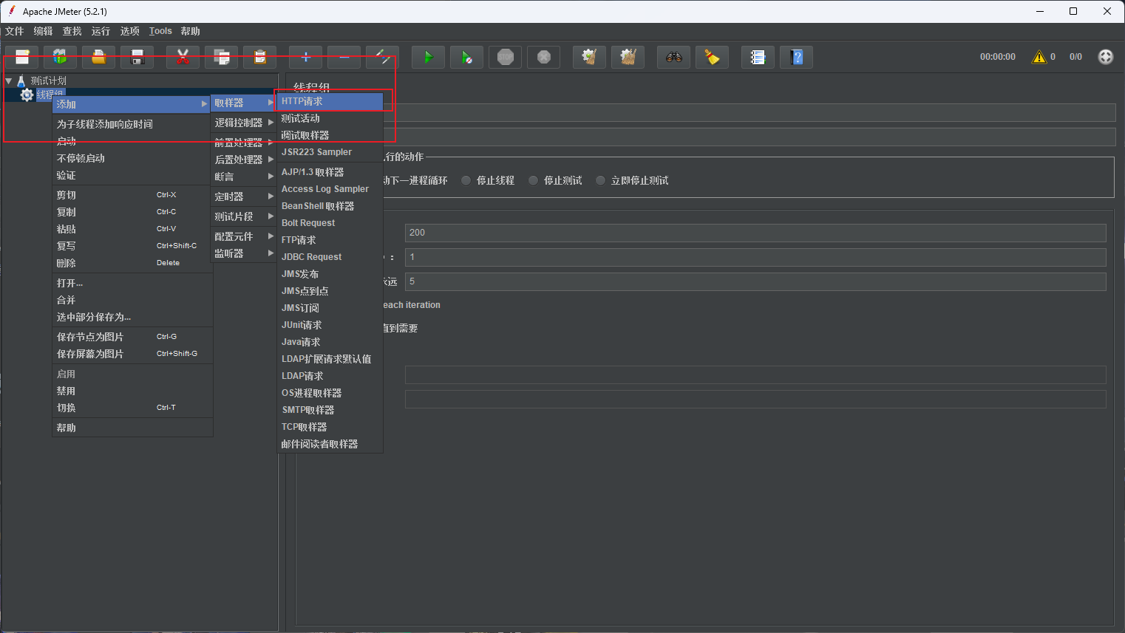Click 验证 in context menu
The image size is (1125, 633).
[132, 175]
